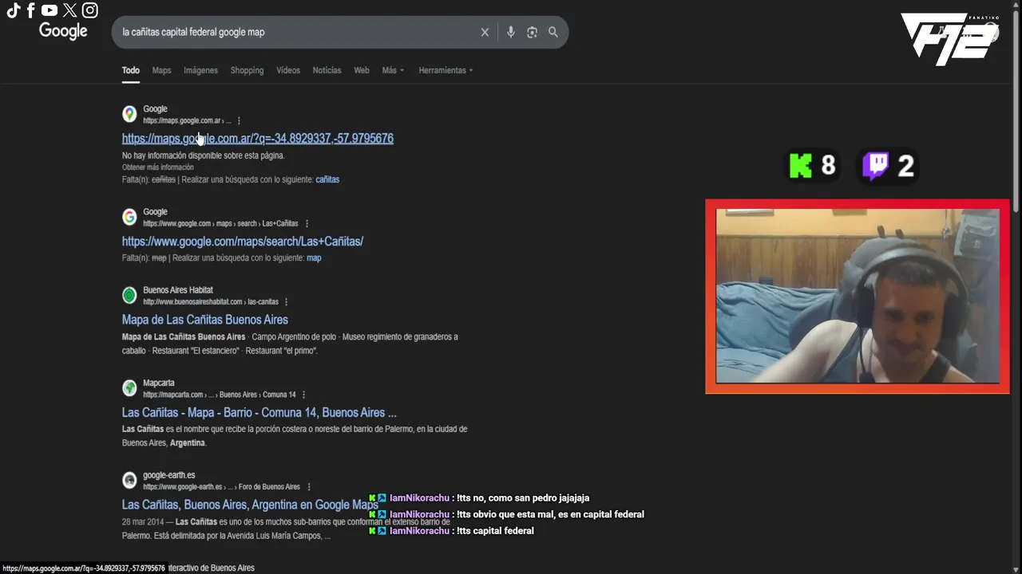
Task: Open the google.com/maps/search/Las+Cañitas link
Action: pyautogui.click(x=243, y=241)
